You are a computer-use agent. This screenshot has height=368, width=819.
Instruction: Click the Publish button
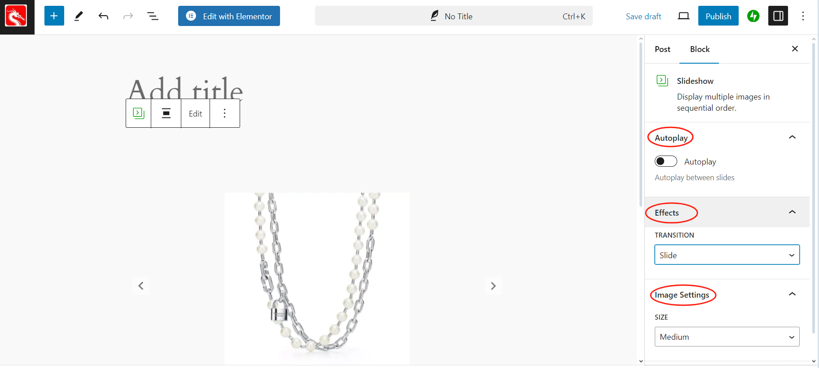718,16
